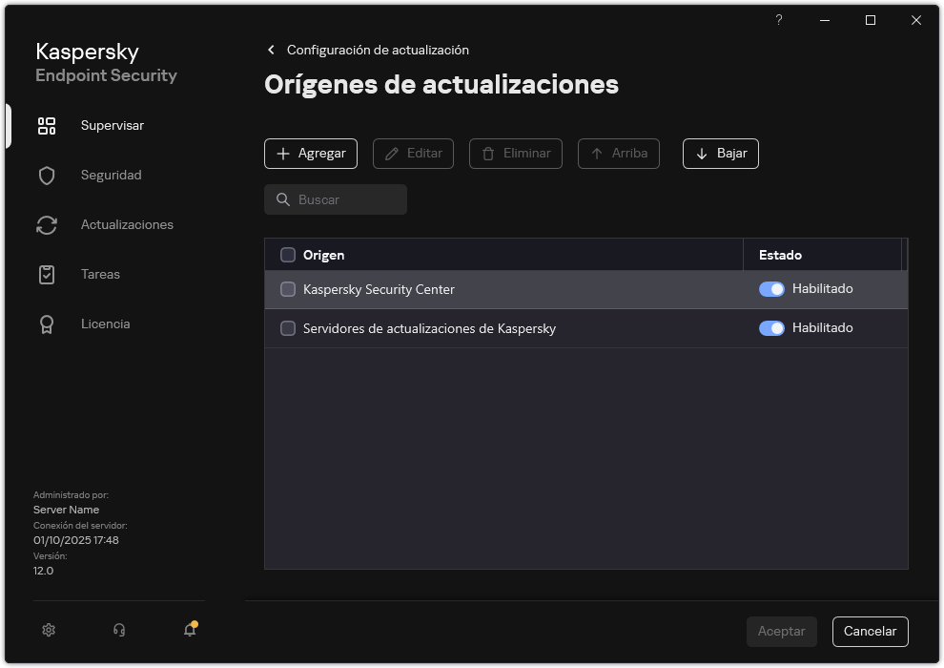This screenshot has height=668, width=944.
Task: Go back via the Configuración de actualización chevron
Action: pyautogui.click(x=271, y=50)
